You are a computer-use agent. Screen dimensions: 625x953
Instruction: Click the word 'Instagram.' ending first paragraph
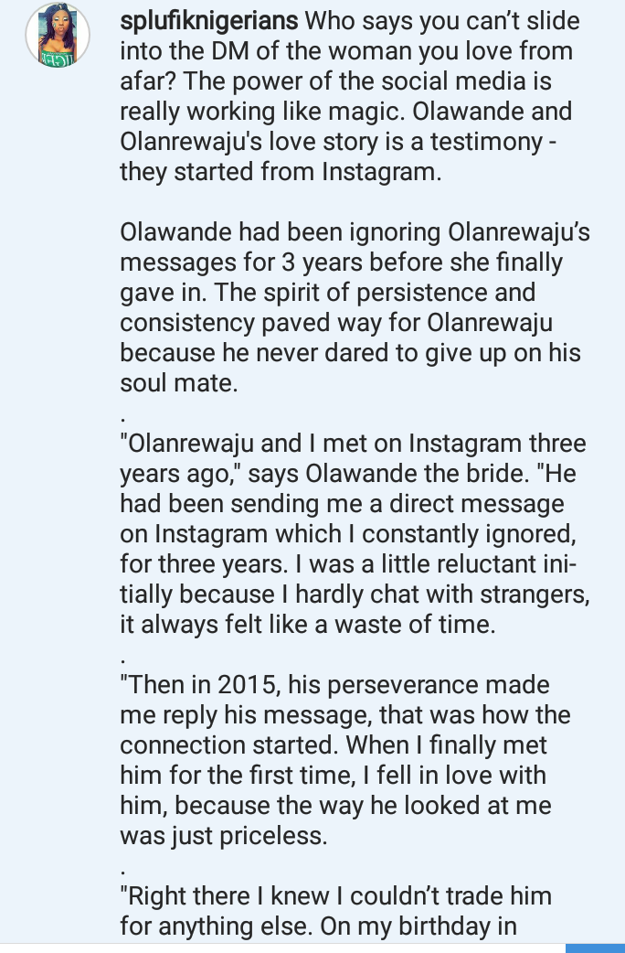381,172
